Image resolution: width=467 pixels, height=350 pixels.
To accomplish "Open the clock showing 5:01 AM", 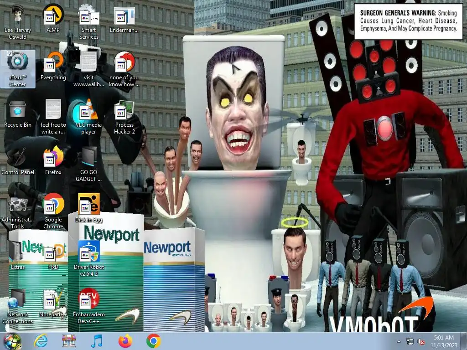I will (444, 341).
